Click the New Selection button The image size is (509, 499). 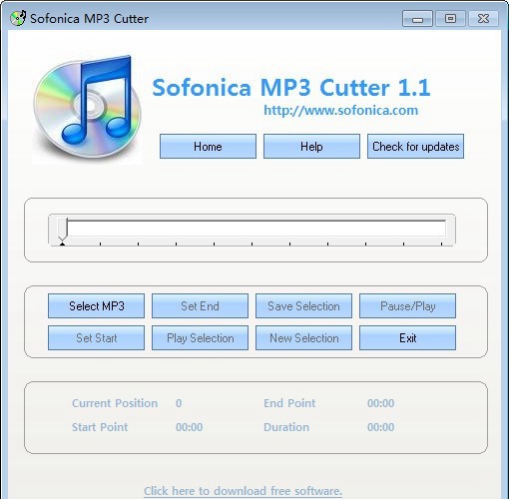click(303, 337)
